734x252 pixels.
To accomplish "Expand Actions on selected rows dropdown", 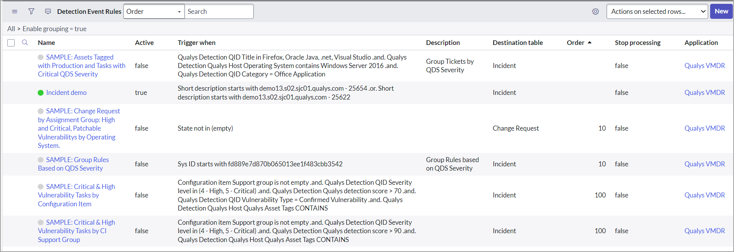I will coord(657,12).
